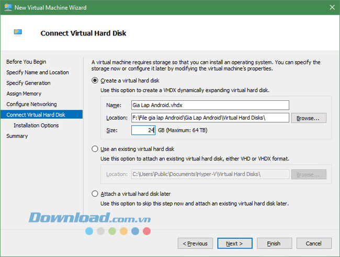Click the new disk Location path field
This screenshot has height=257, width=340.
[x=210, y=118]
